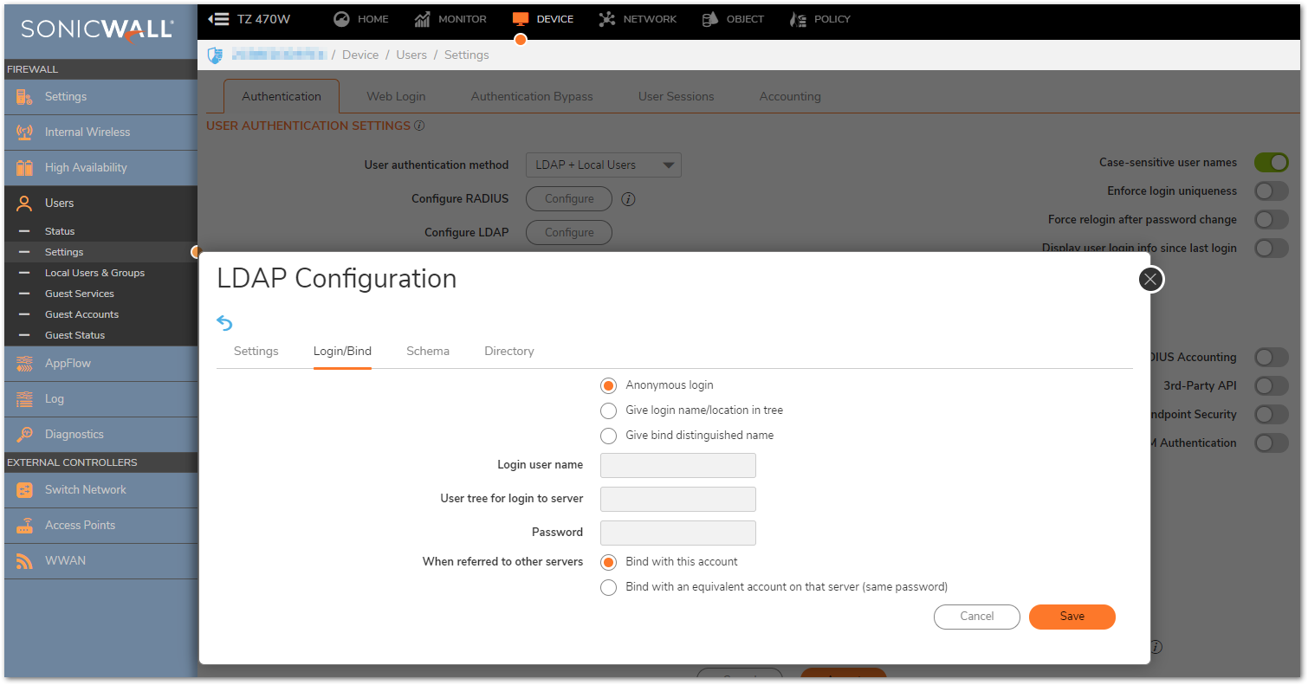Click the Diagnostics icon in sidebar
Viewport: 1308px width, 685px height.
point(24,435)
